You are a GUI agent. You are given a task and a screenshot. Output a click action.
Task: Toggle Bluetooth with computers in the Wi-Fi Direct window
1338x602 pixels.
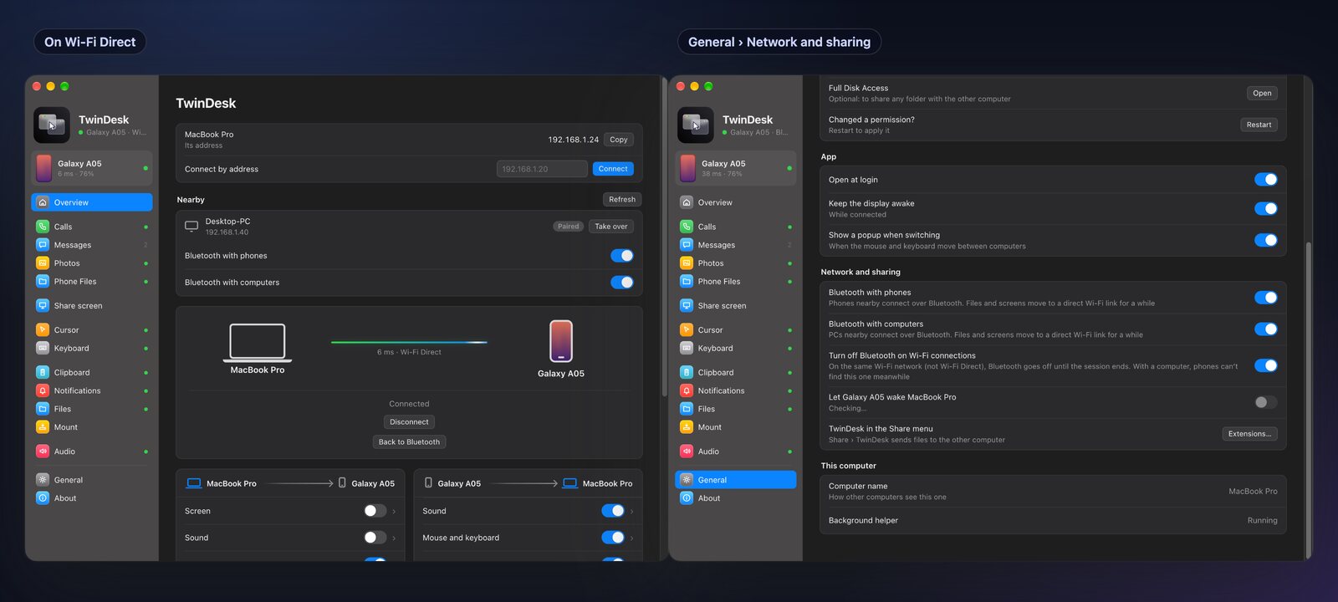[622, 283]
